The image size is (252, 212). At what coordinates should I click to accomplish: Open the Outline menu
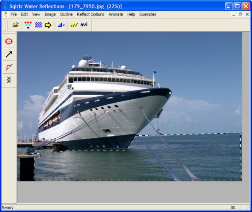click(66, 14)
